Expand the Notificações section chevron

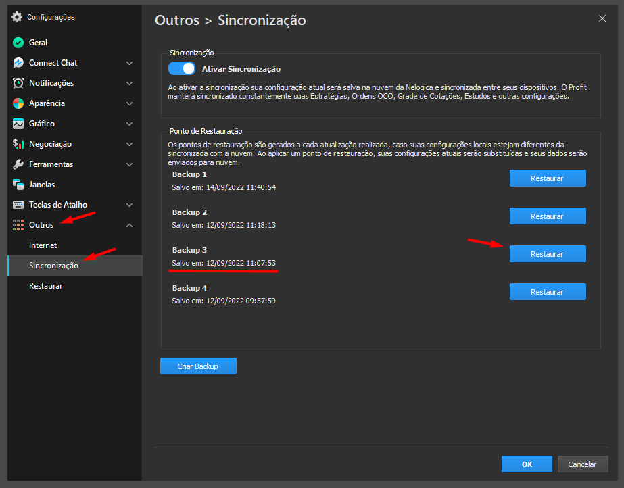pos(129,83)
